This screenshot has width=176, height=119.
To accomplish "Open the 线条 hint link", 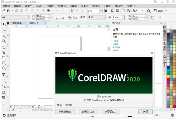I will pyautogui.click(x=116, y=41).
